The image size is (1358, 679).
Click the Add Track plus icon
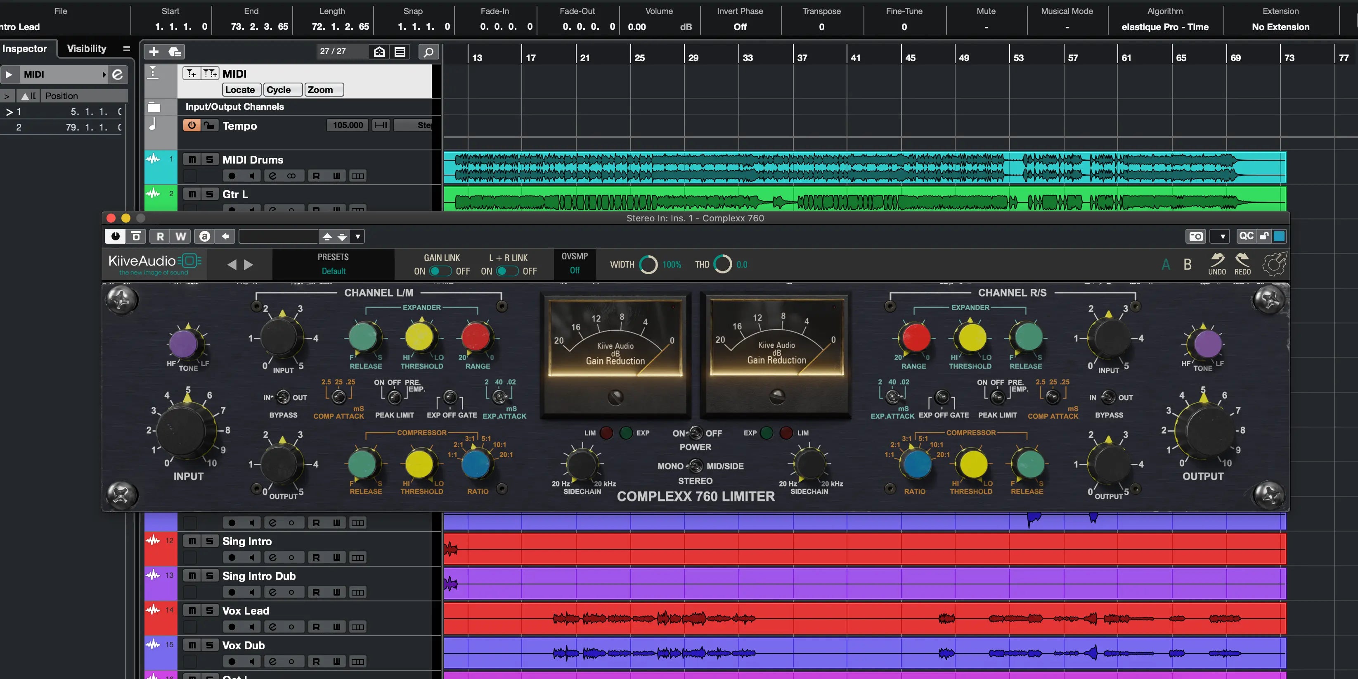point(154,52)
